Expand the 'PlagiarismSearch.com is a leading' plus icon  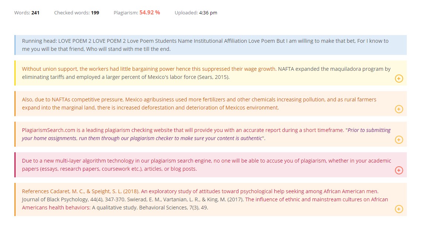tap(399, 140)
